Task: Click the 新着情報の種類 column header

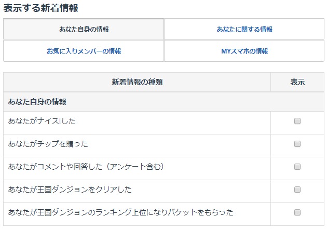Action: 137,82
